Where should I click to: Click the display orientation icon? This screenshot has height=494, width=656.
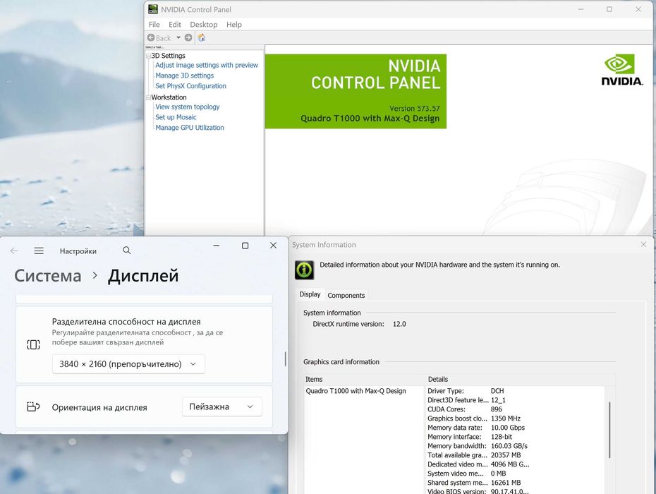point(33,406)
